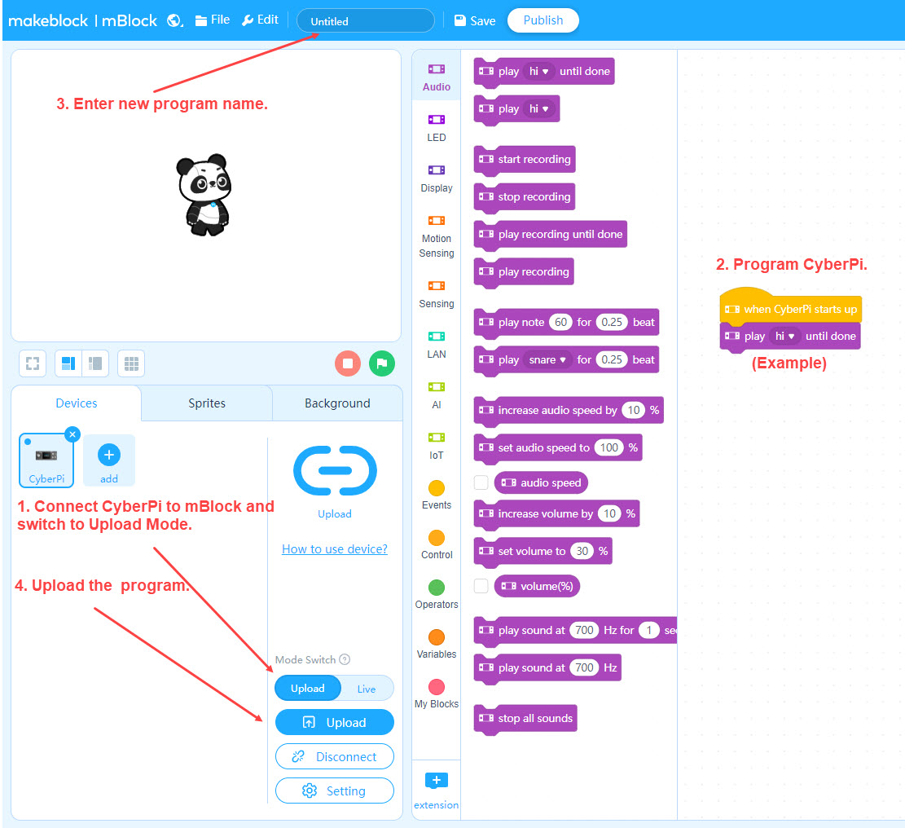Screen dimensions: 905x828
Task: Click the Untitled project name field
Action: coord(366,21)
